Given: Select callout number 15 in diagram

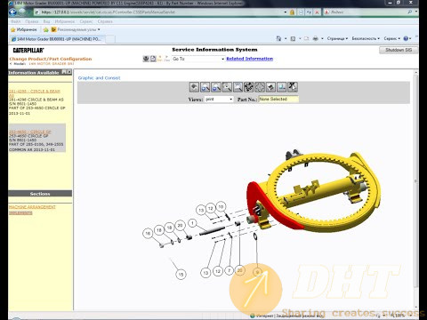Looking at the screenshot, I should [x=181, y=274].
